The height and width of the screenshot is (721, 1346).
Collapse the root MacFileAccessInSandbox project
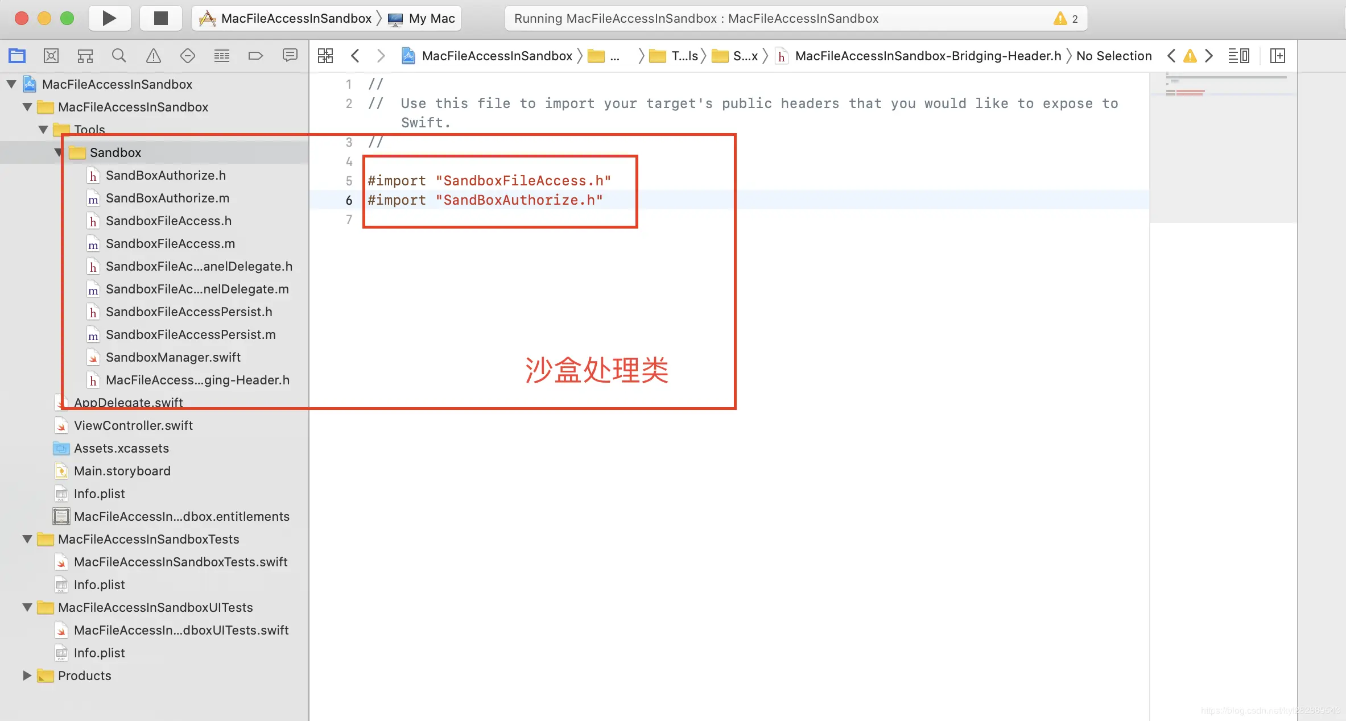tap(11, 84)
